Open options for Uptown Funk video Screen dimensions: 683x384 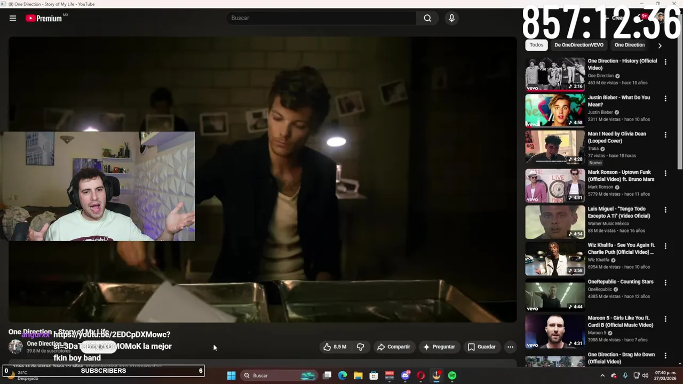pos(665,173)
